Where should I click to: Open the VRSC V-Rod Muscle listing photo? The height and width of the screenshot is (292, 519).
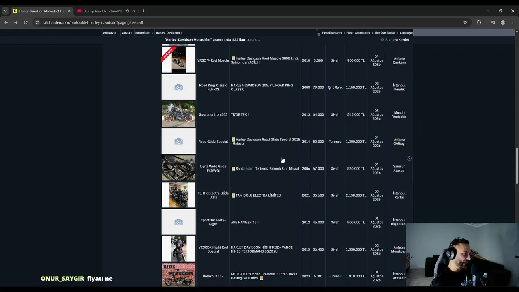click(178, 60)
